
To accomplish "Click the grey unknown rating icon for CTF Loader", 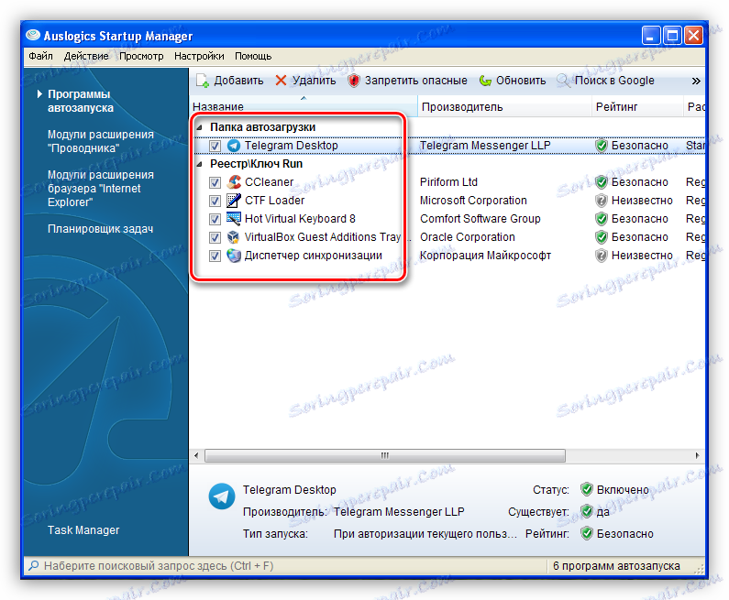I will pos(602,201).
